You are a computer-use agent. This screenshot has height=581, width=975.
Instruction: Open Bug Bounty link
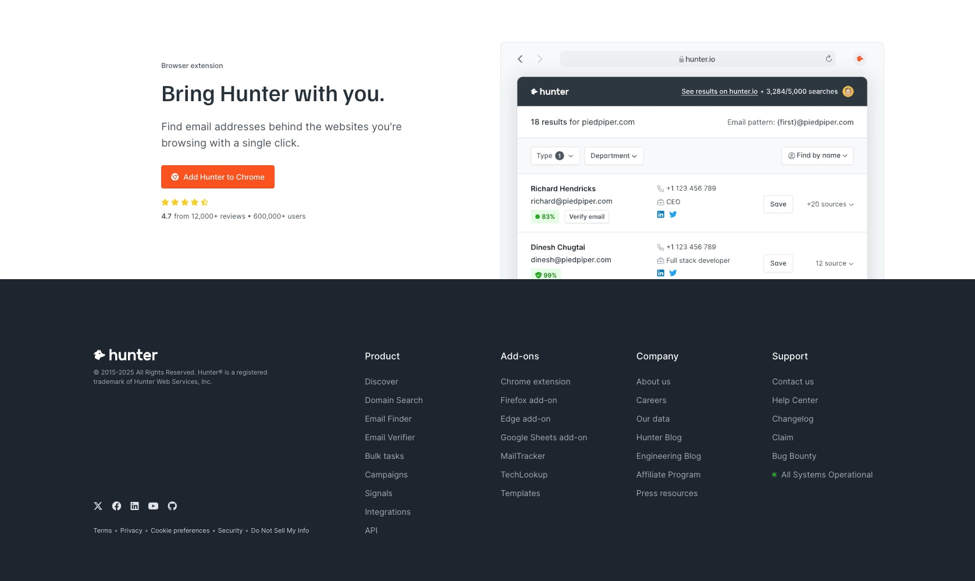[x=794, y=456]
